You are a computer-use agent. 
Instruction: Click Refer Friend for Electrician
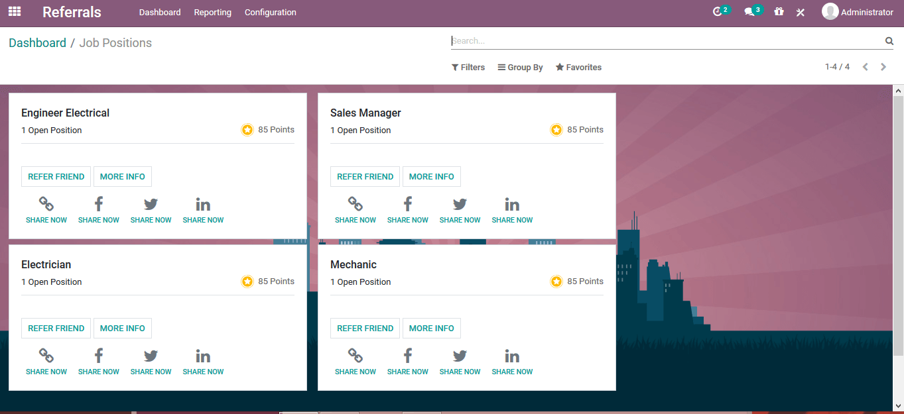(56, 329)
